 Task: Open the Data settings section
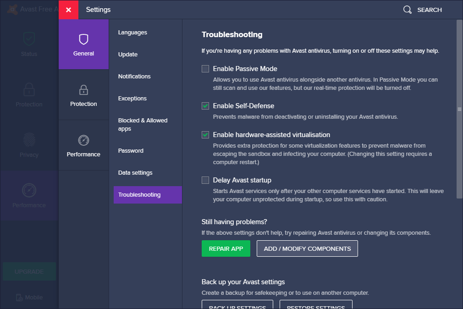tap(135, 173)
